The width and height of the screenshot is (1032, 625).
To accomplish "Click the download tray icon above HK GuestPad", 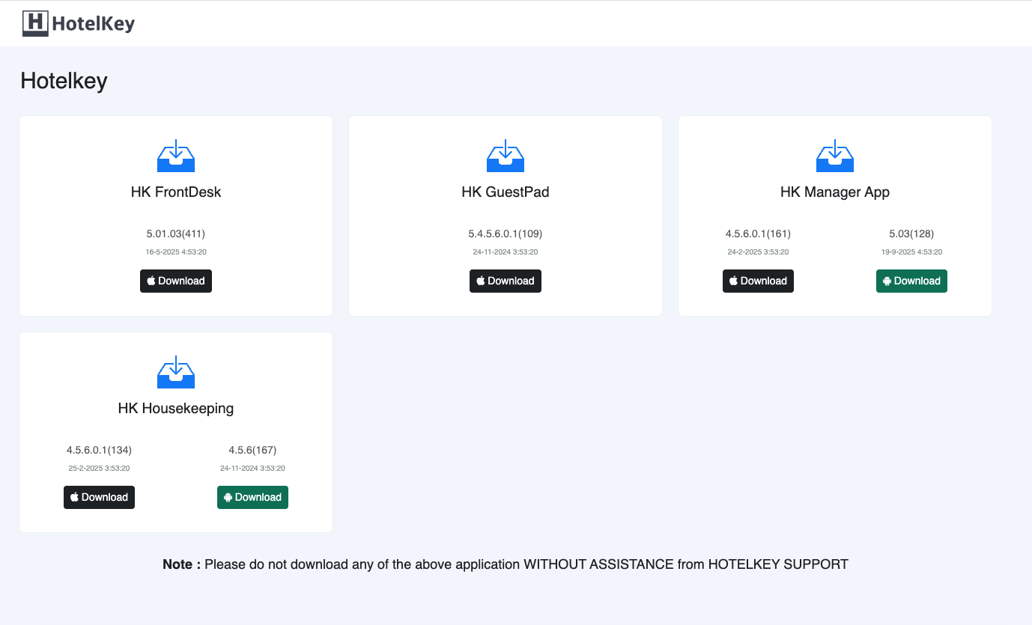I will [506, 156].
